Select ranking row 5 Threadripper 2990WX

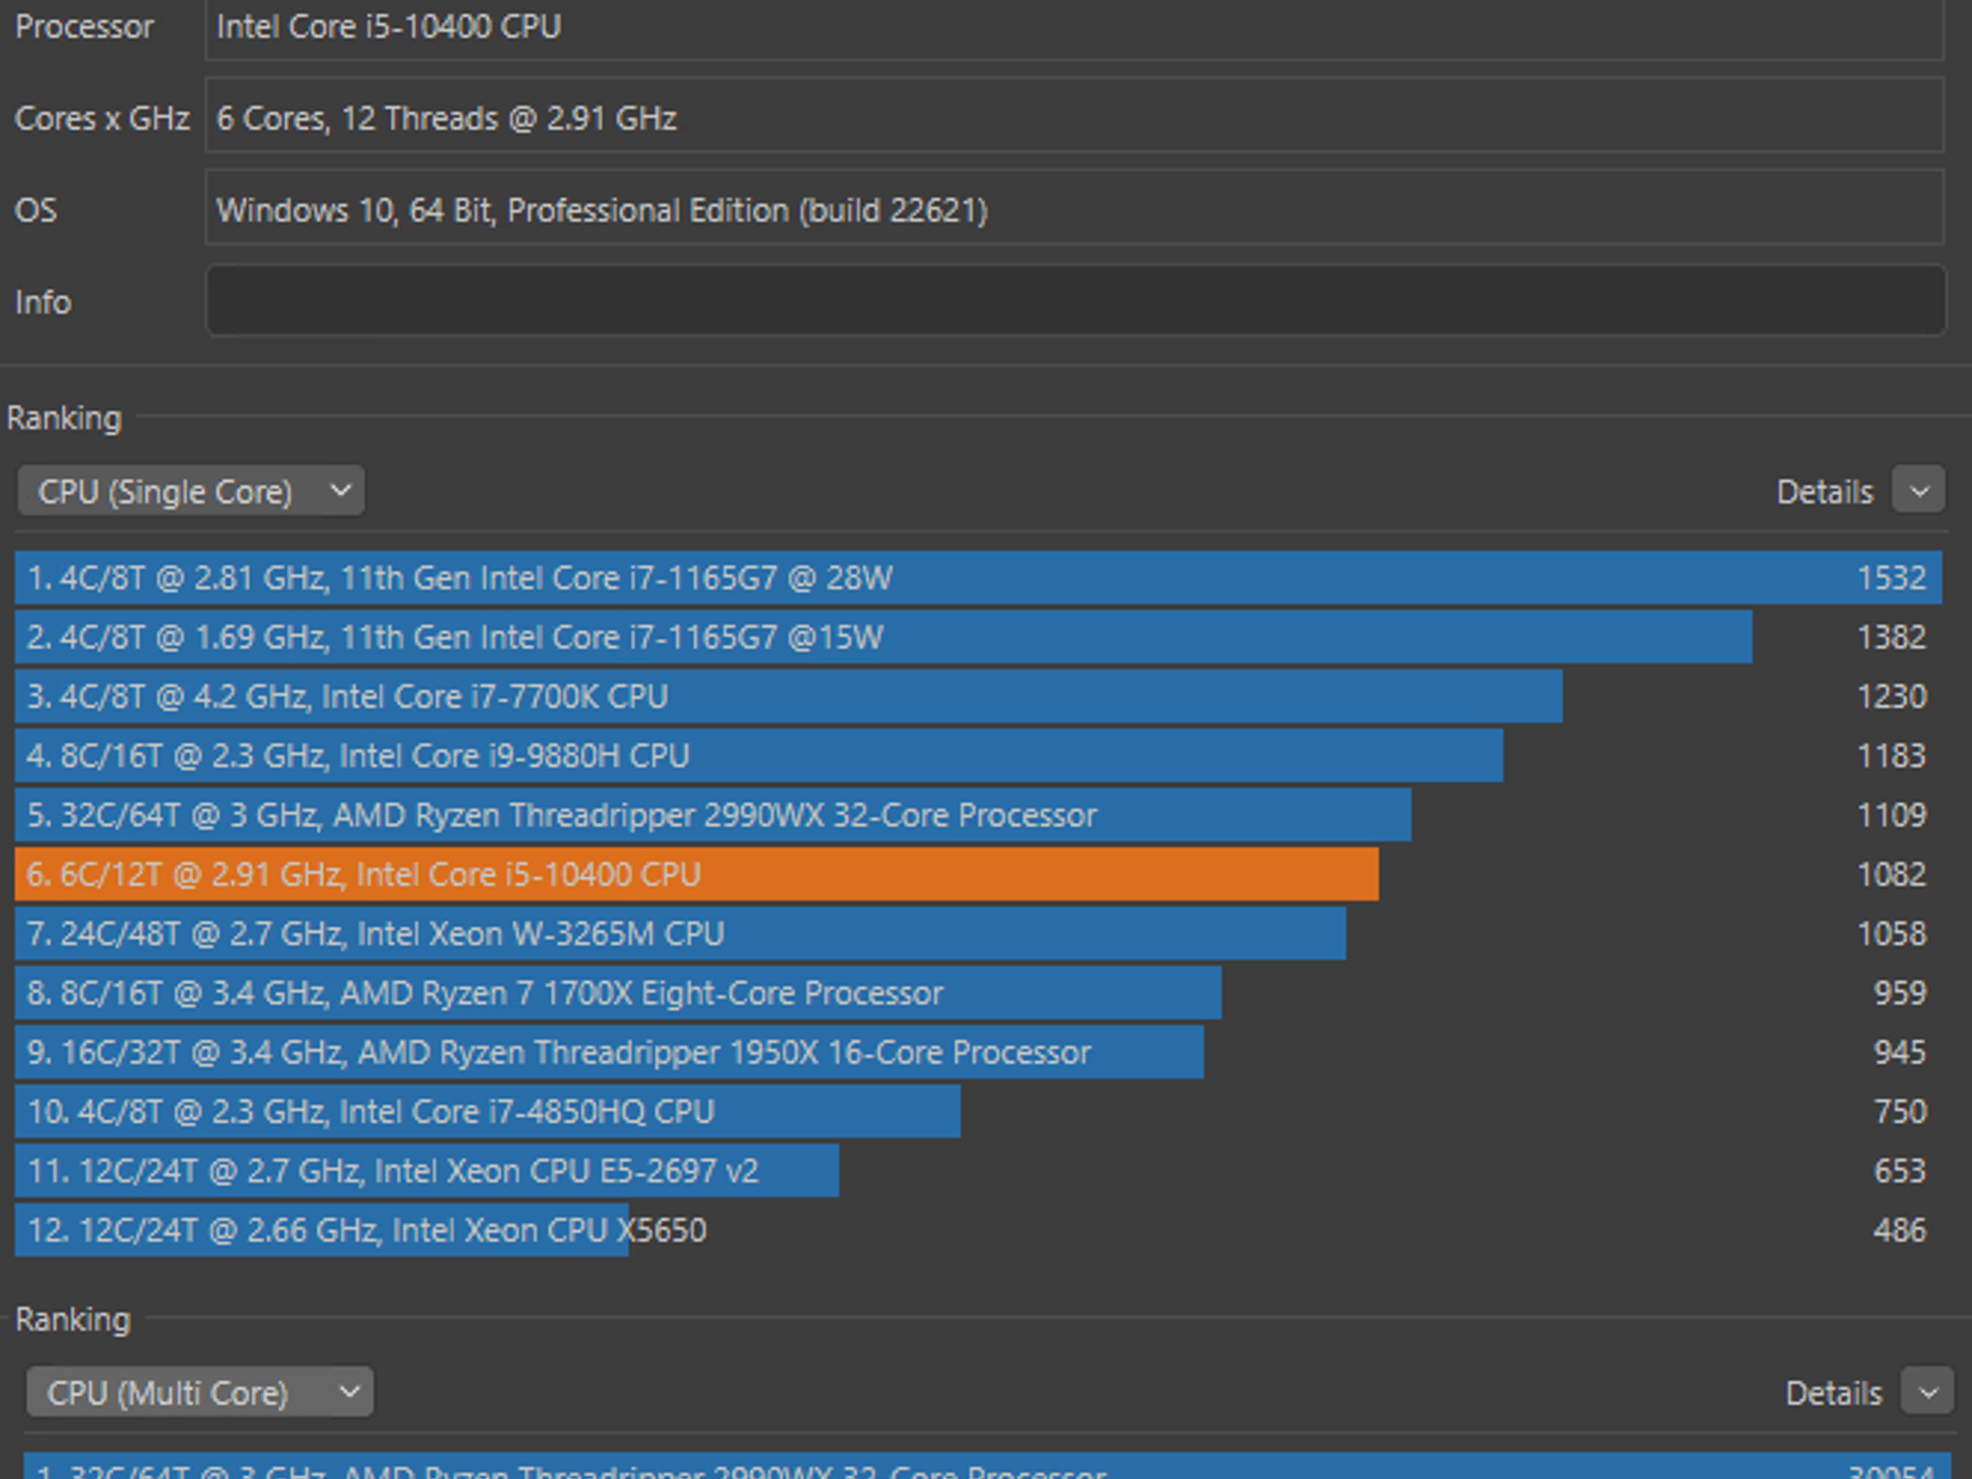(978, 815)
